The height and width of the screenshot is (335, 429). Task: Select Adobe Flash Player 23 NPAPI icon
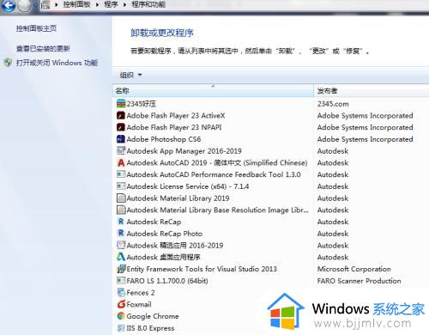[x=121, y=127]
